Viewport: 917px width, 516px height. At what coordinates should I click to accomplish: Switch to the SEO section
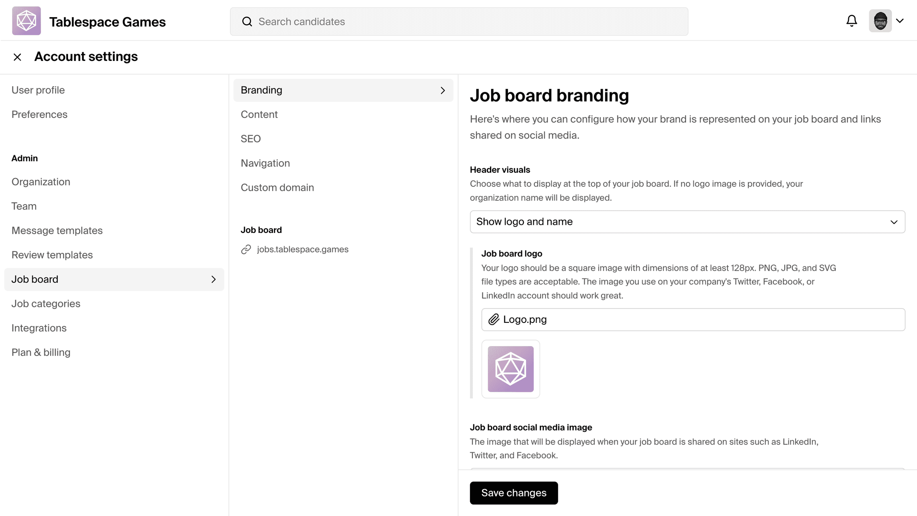tap(251, 139)
